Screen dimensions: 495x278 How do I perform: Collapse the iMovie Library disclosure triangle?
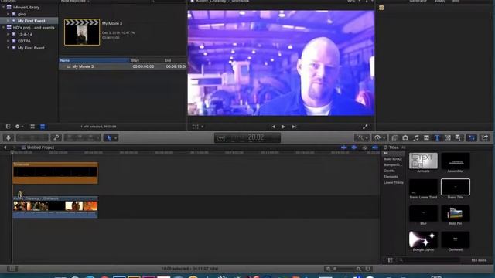tap(3, 7)
